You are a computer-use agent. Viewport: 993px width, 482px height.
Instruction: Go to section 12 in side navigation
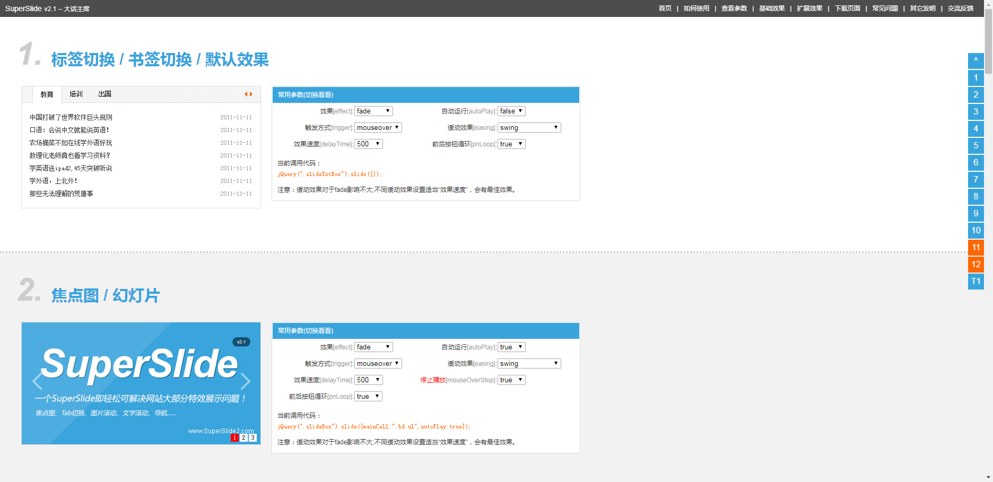975,264
